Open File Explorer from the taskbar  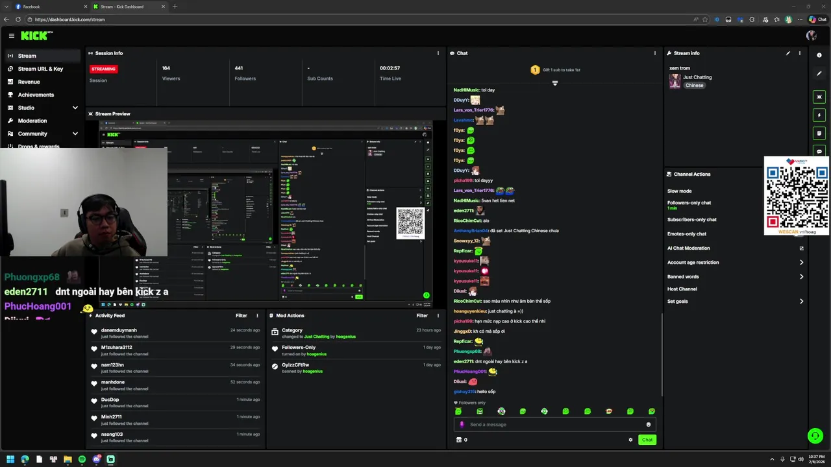coord(68,459)
